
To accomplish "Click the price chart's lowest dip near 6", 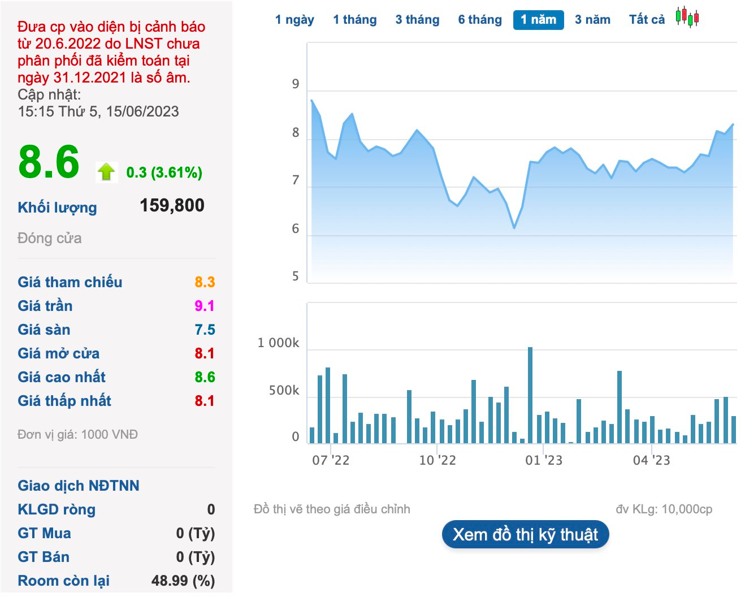I will 514,227.
